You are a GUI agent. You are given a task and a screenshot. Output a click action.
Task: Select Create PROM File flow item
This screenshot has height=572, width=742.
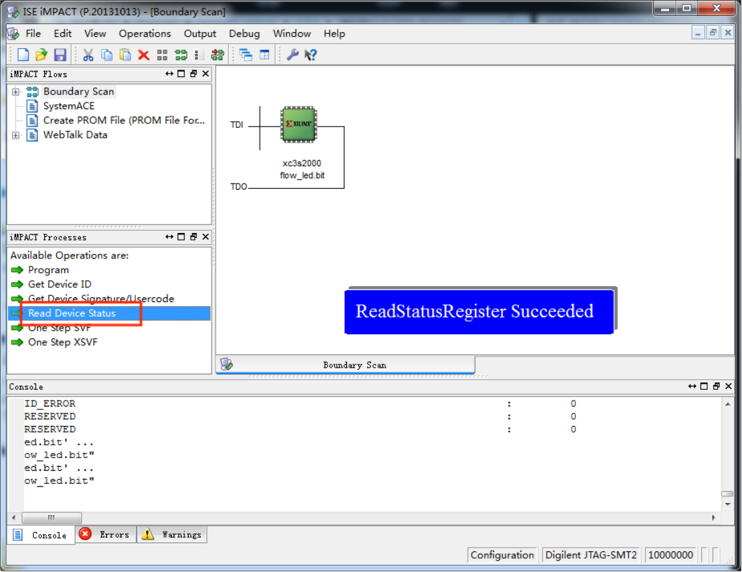coord(124,121)
